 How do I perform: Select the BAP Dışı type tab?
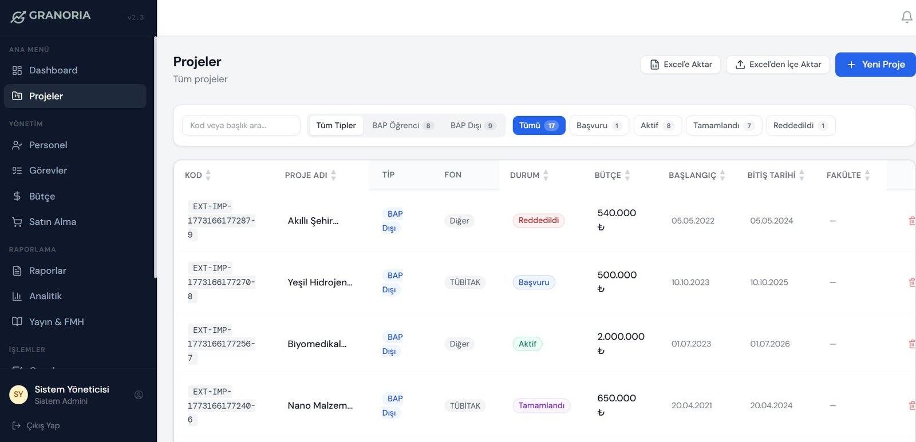tap(472, 126)
